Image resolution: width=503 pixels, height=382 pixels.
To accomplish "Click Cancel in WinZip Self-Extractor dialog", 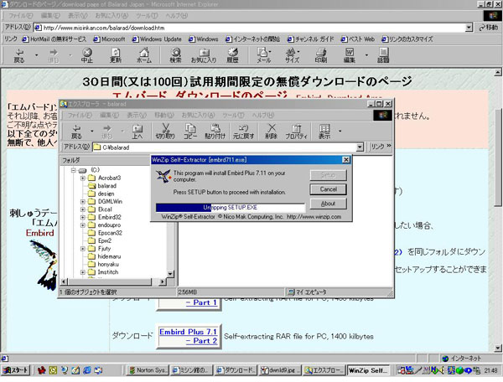I will [328, 189].
